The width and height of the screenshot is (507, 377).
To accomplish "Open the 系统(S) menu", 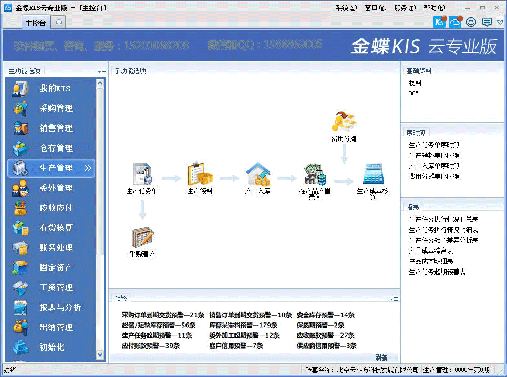I will 346,8.
